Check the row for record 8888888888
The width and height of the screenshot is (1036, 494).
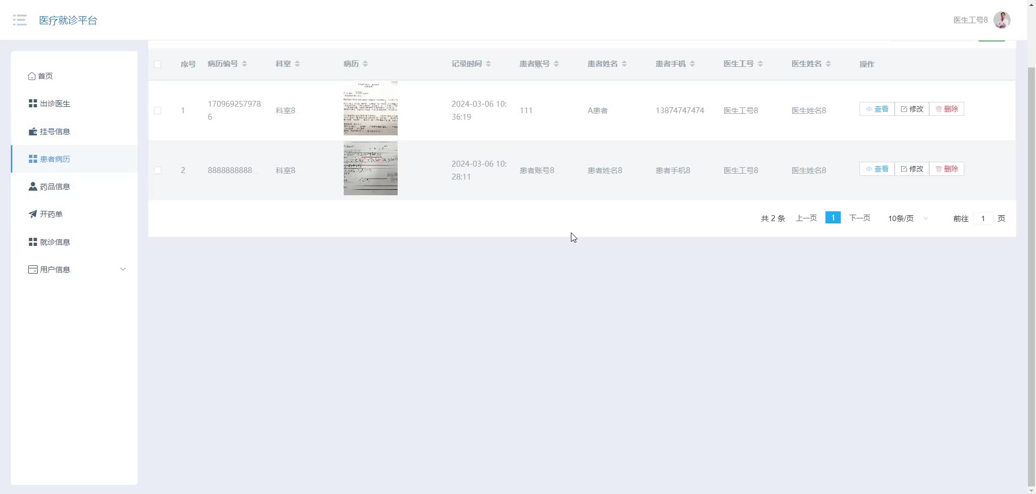[158, 170]
